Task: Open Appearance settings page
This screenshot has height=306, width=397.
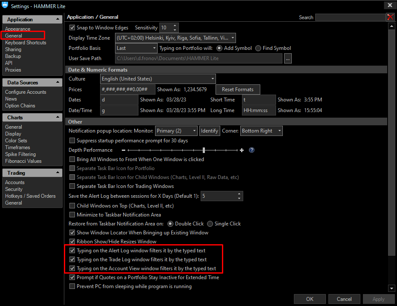Action: point(18,29)
